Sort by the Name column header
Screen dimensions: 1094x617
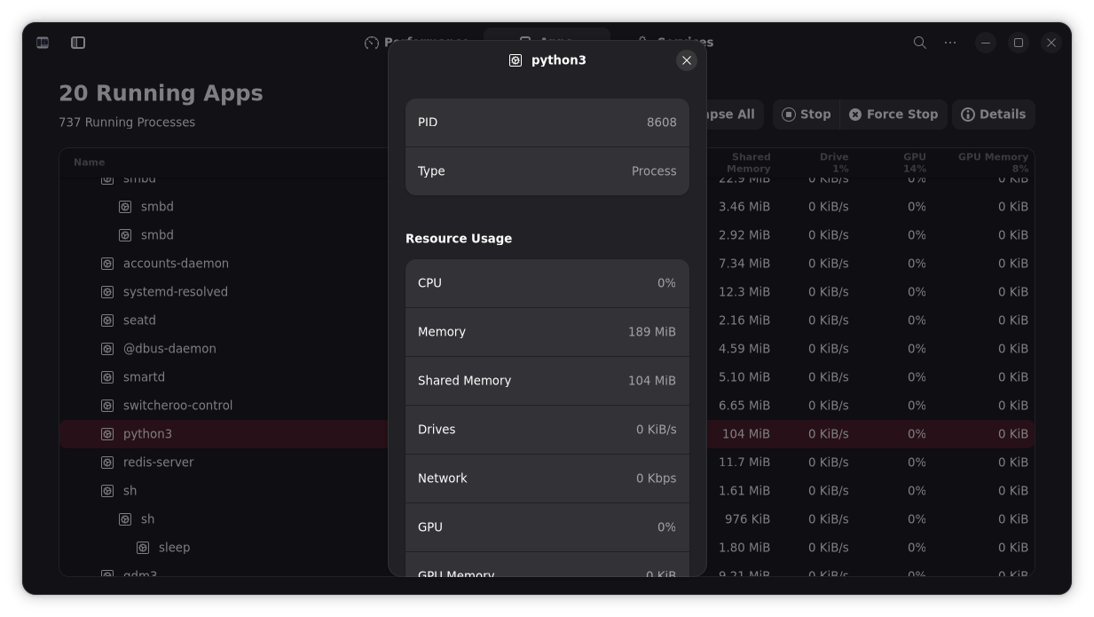89,162
